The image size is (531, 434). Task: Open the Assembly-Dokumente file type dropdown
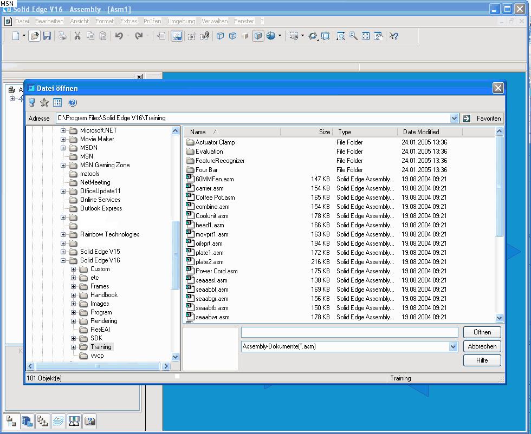coord(453,347)
